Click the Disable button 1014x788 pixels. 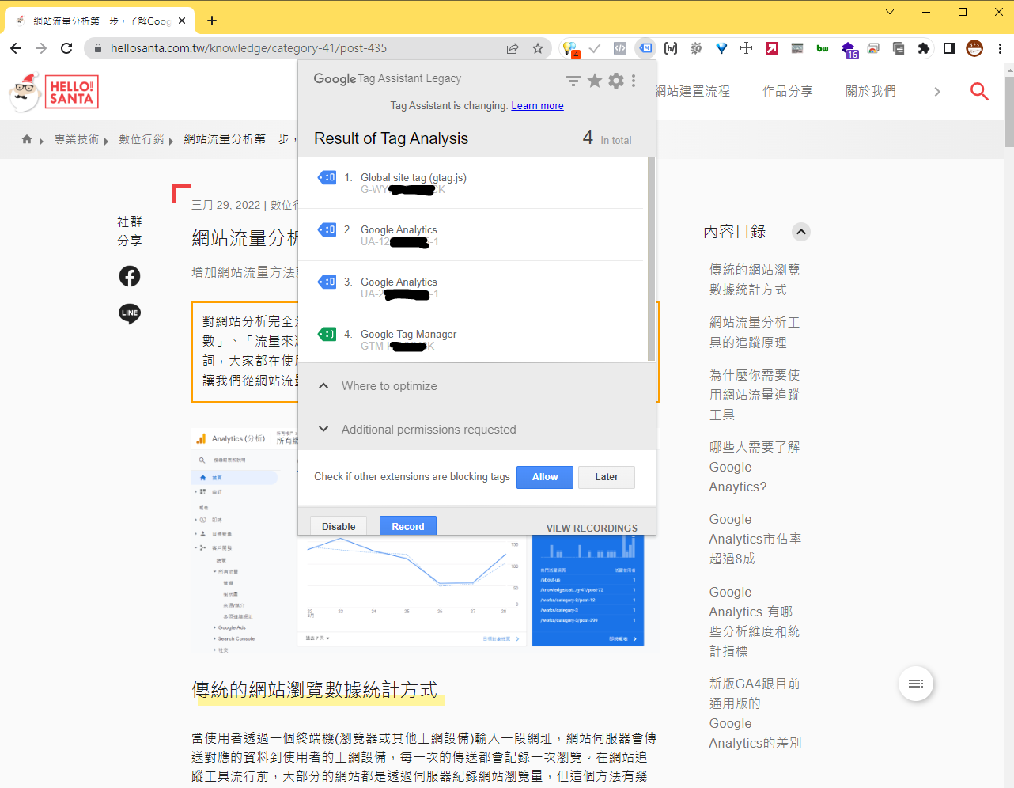click(x=339, y=526)
